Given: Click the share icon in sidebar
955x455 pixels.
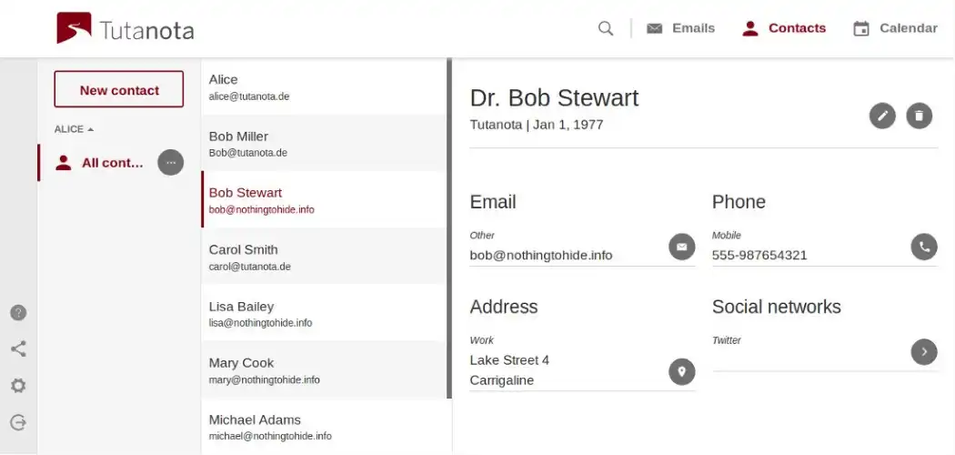Looking at the screenshot, I should click(x=18, y=349).
